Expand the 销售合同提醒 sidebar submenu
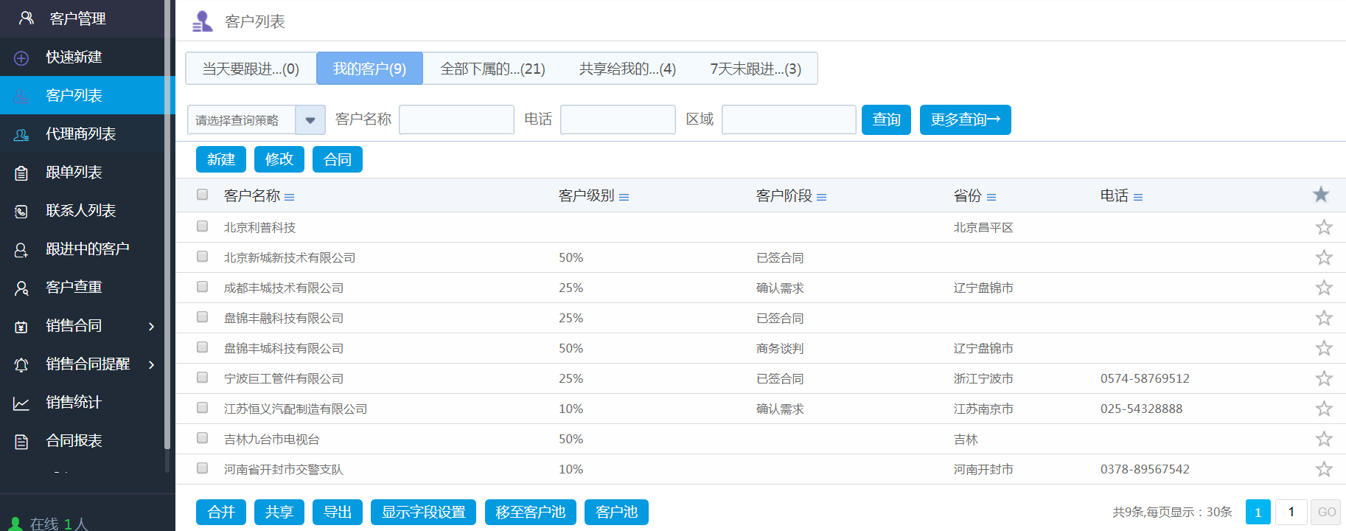Image resolution: width=1346 pixels, height=531 pixels. [151, 364]
